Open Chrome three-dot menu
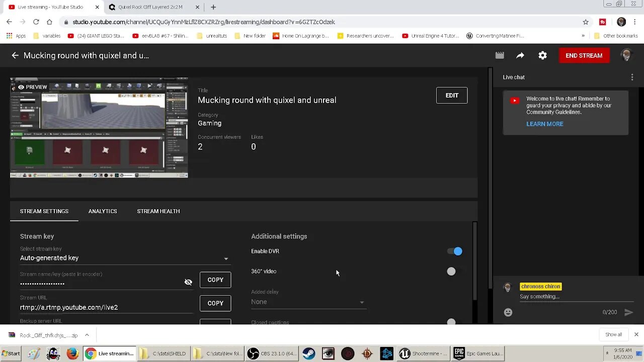This screenshot has height=362, width=644. (x=635, y=22)
